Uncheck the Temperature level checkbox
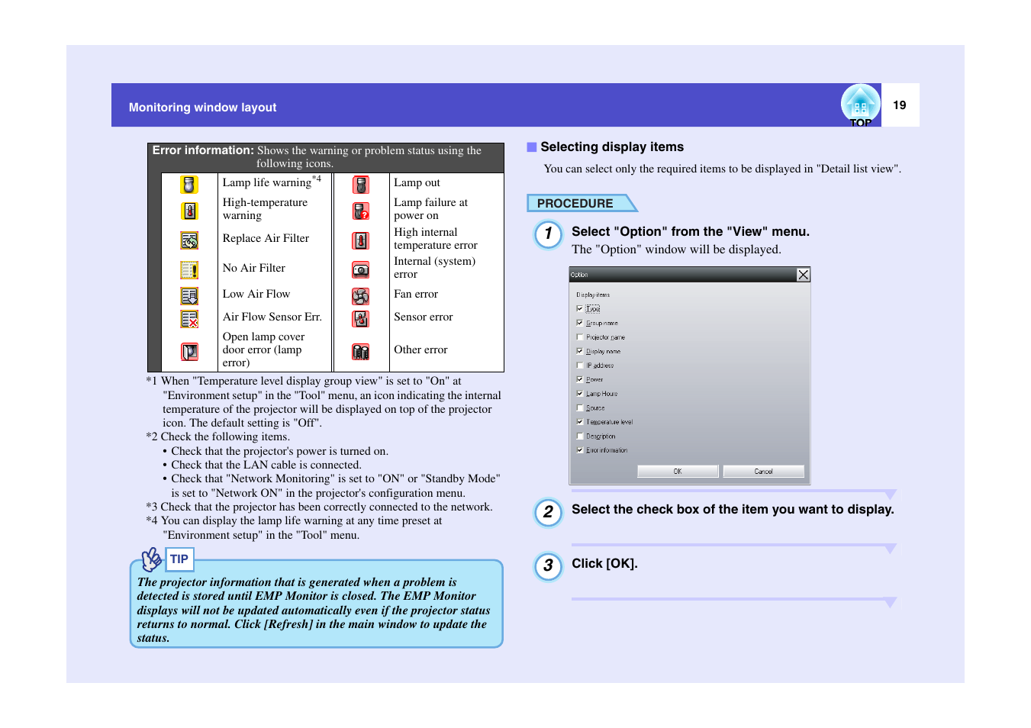1031x728 pixels. point(580,421)
